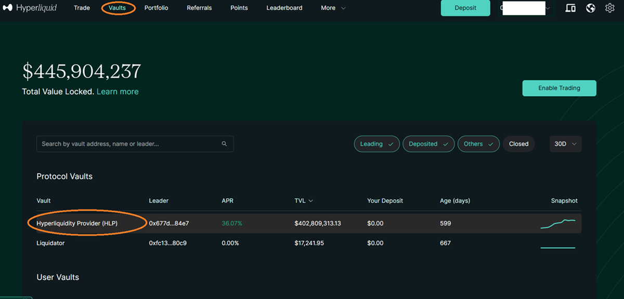The width and height of the screenshot is (624, 299).
Task: Go to the Portfolio tab
Action: coord(157,8)
